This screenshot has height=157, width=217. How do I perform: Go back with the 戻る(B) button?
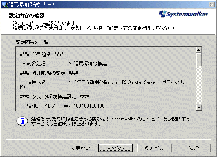pyautogui.click(x=81, y=148)
